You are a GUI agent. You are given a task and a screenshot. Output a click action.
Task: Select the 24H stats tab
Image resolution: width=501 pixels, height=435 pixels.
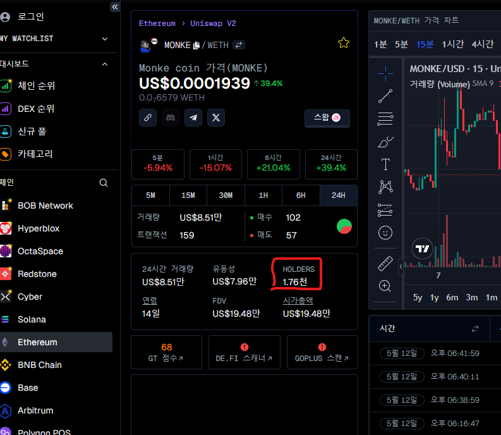click(x=339, y=195)
